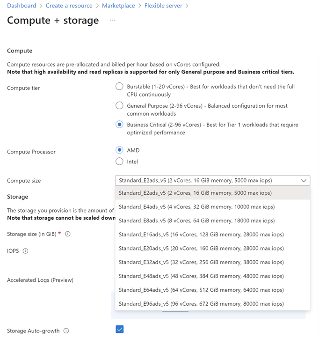Pick the Standard_E8ads_v5 compute size option
Image resolution: width=319 pixels, height=338 pixels.
point(196,220)
